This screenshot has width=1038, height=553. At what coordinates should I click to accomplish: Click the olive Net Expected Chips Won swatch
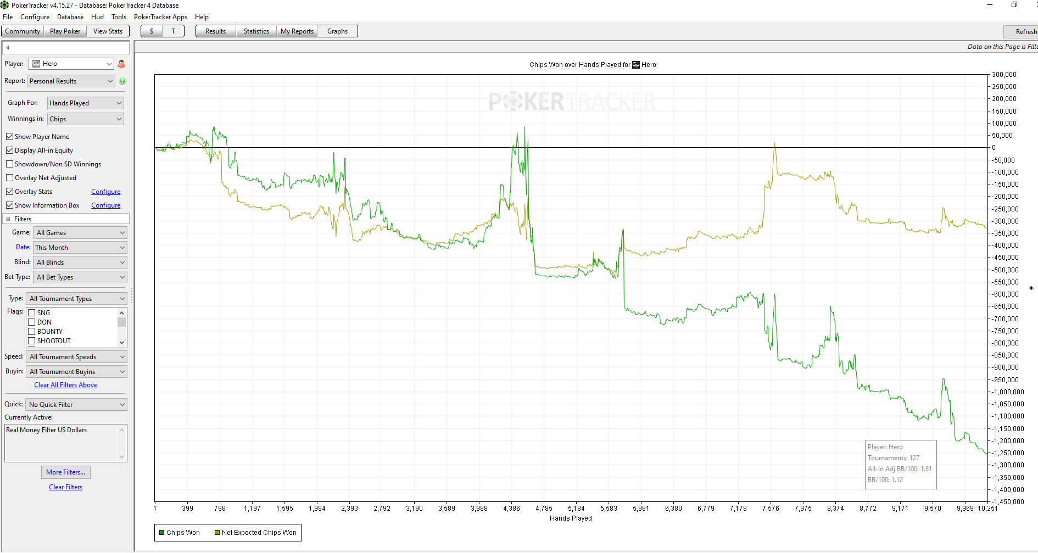click(x=217, y=533)
